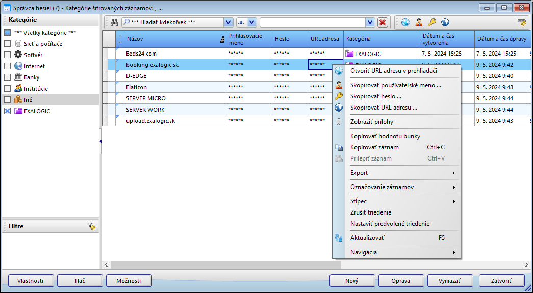Click the sort indicator icon in Názov header
This screenshot has width=533, height=293.
coord(222,40)
